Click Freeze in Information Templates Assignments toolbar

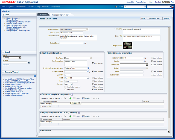coord(77,98)
